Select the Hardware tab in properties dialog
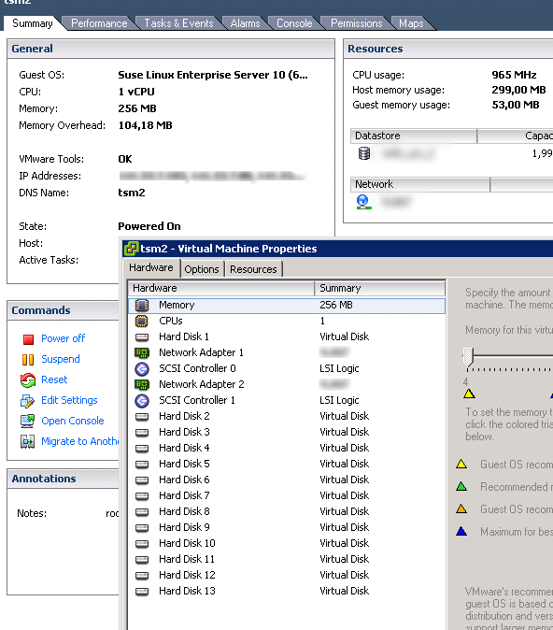The width and height of the screenshot is (553, 630). tap(151, 267)
